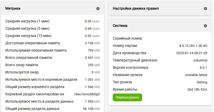
Task: Collapse the Метрики panel header
Action: click(x=53, y=9)
